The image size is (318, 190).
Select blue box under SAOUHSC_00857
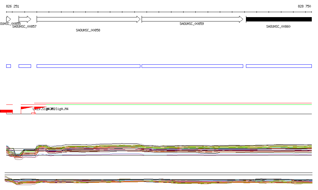25,66
